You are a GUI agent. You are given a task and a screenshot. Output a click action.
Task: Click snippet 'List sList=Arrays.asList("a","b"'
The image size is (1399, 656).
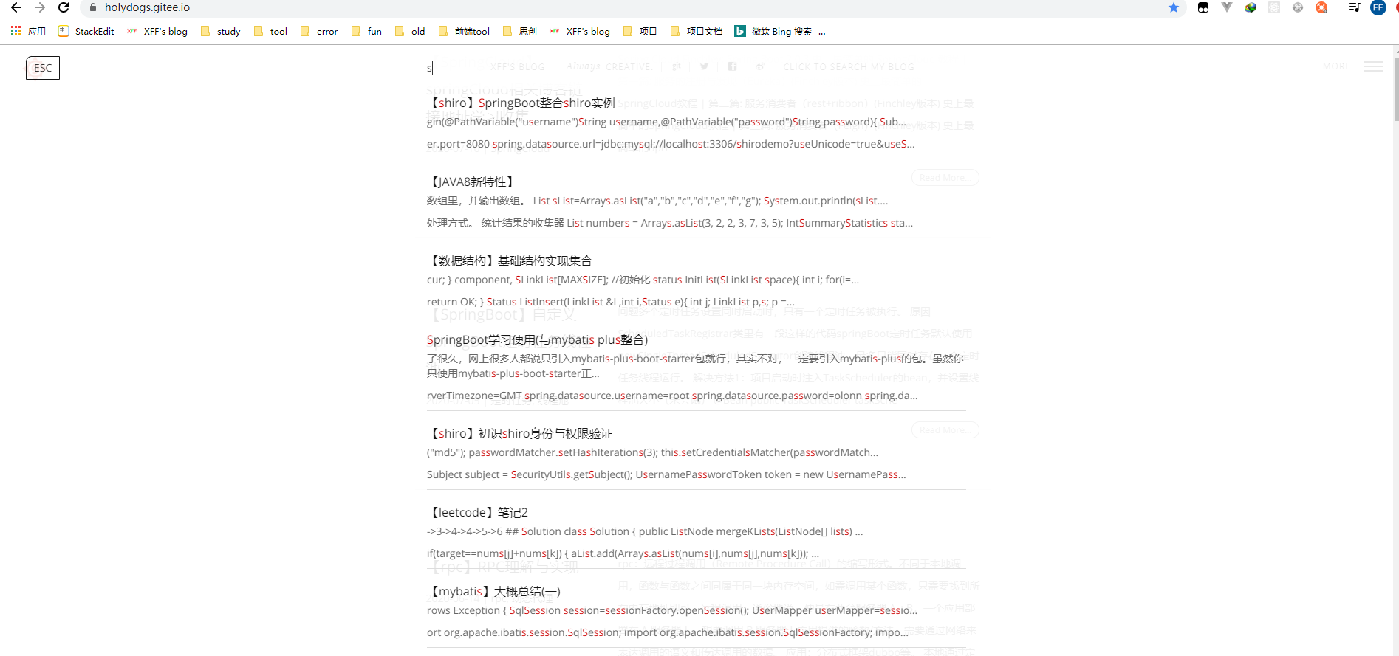[x=657, y=201]
